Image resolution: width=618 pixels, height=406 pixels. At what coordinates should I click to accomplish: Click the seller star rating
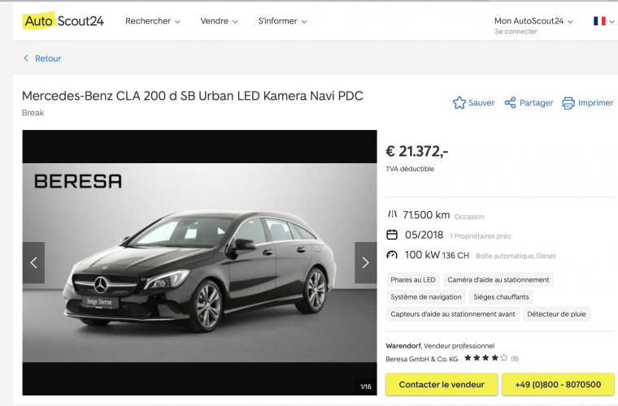[x=485, y=358]
